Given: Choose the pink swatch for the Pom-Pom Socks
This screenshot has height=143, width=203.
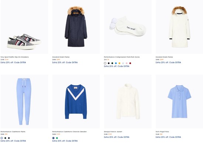Looking at the screenshot, I should (x=127, y=63).
